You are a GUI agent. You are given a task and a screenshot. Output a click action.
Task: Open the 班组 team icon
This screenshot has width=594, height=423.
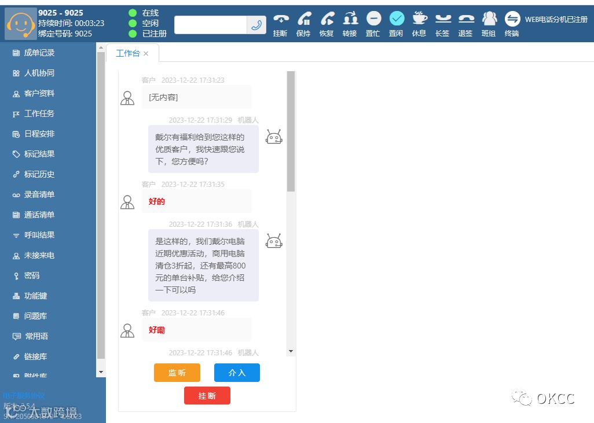[489, 19]
